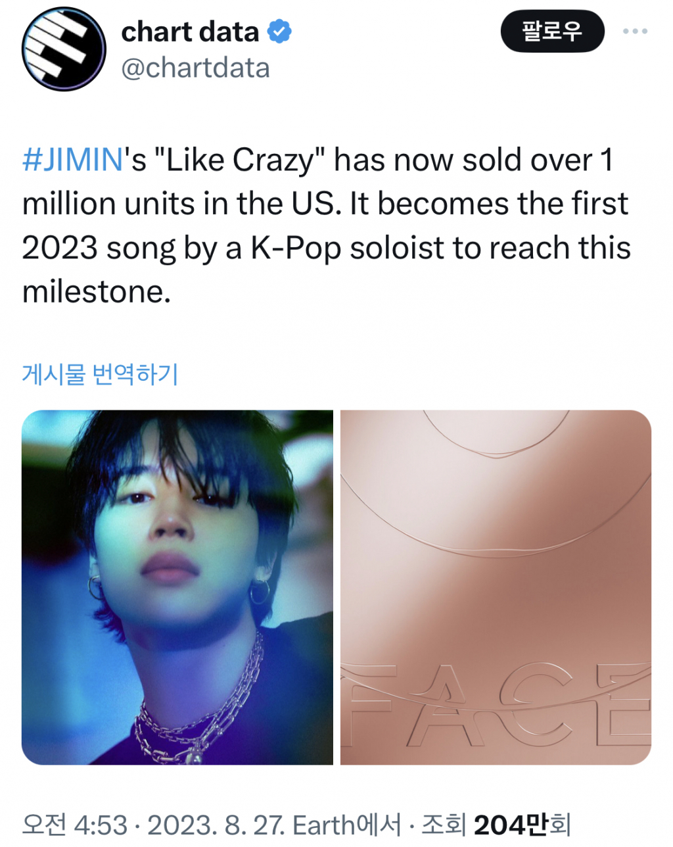This screenshot has width=673, height=847.
Task: Open the three-dot more options menu
Action: pos(635,31)
